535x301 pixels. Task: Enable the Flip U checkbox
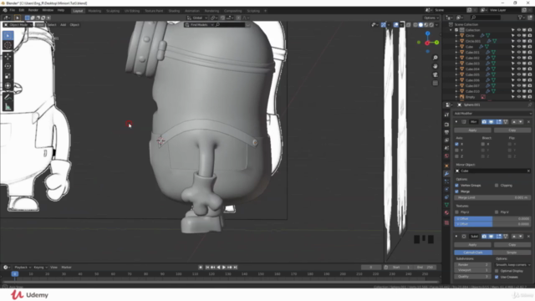pyautogui.click(x=457, y=212)
